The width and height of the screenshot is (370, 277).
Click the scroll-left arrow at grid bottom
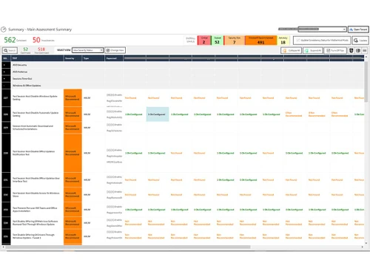pos(3,247)
